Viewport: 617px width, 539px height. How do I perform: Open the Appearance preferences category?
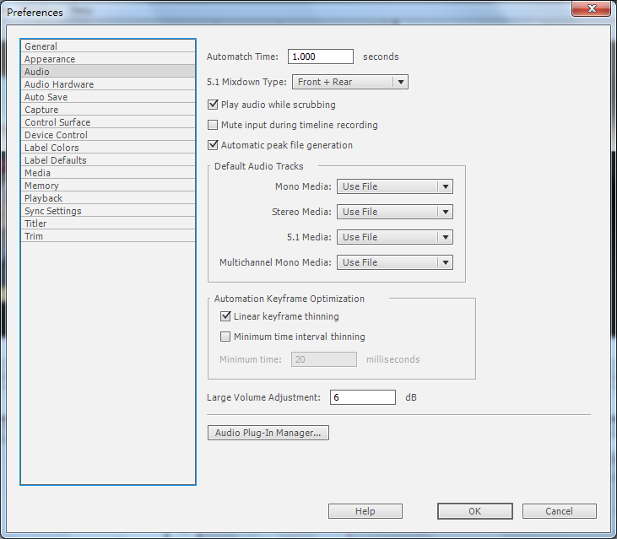[x=108, y=58]
